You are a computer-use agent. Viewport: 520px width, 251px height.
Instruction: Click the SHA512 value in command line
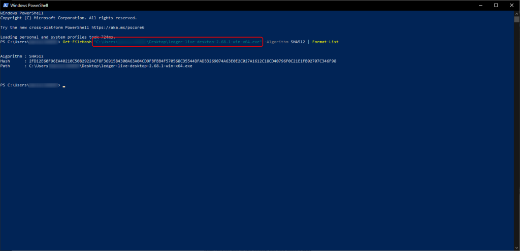tap(298, 42)
